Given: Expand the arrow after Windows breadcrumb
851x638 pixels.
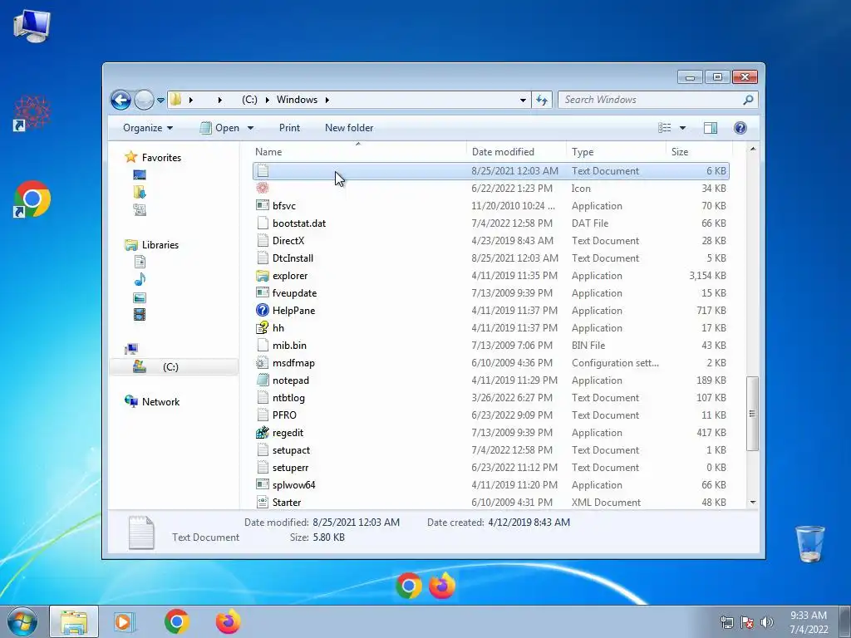Looking at the screenshot, I should [327, 100].
